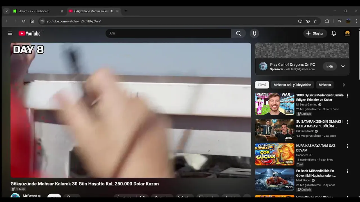The image size is (360, 202).
Task: Open 'KUPA KASMAYA TAM GAZ DEVAM' title
Action: [316, 148]
